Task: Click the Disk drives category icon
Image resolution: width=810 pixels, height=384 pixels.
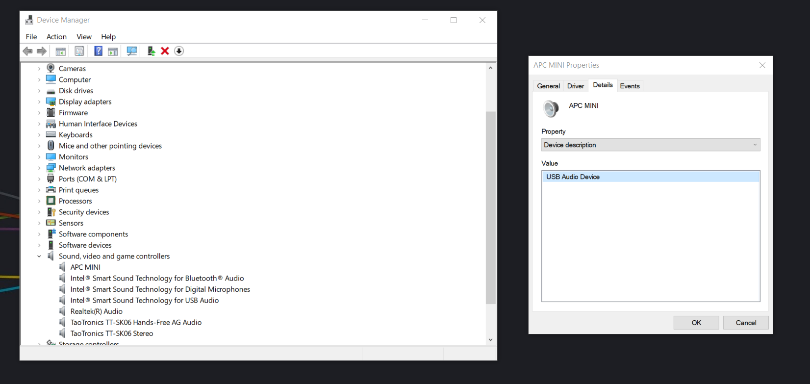Action: click(51, 91)
